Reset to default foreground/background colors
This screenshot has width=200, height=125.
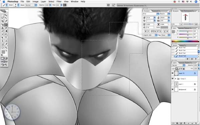pos(2,55)
